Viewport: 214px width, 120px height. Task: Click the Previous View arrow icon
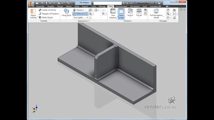pyautogui.click(x=175, y=14)
